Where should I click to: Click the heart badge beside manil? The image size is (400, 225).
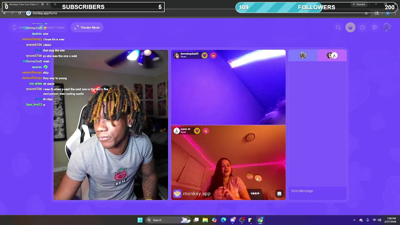click(197, 131)
